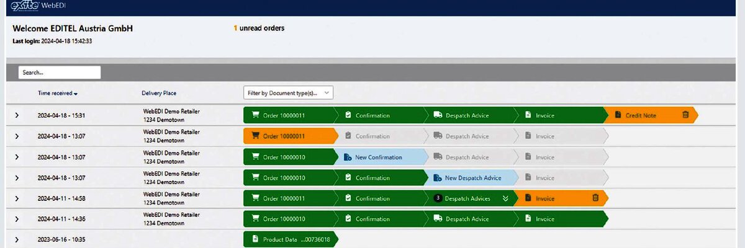
Task: Open Invoice in the 2024-04-11 14:36 row
Action: tap(544, 219)
